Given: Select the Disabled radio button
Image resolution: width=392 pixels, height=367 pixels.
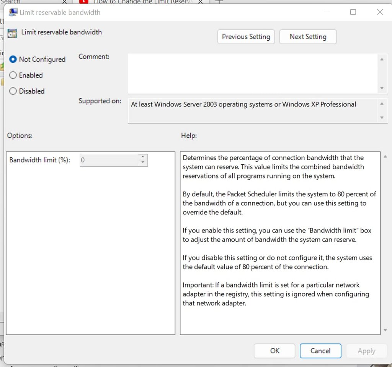Looking at the screenshot, I should 13,91.
